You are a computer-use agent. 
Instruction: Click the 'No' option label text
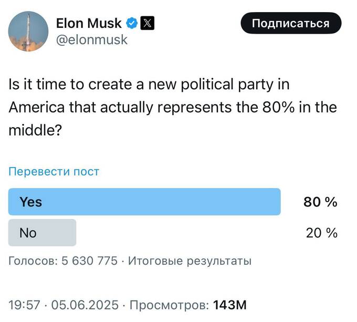click(x=28, y=233)
